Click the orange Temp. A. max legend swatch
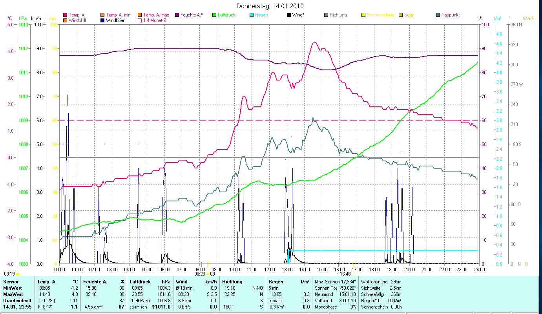542x314 pixels. pyautogui.click(x=140, y=15)
